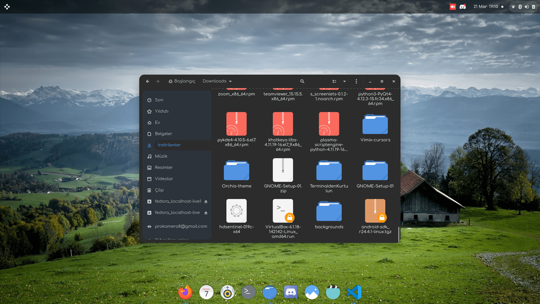Click python3-PyQt4 rpm file name
This screenshot has height=304, width=540.
375,98
